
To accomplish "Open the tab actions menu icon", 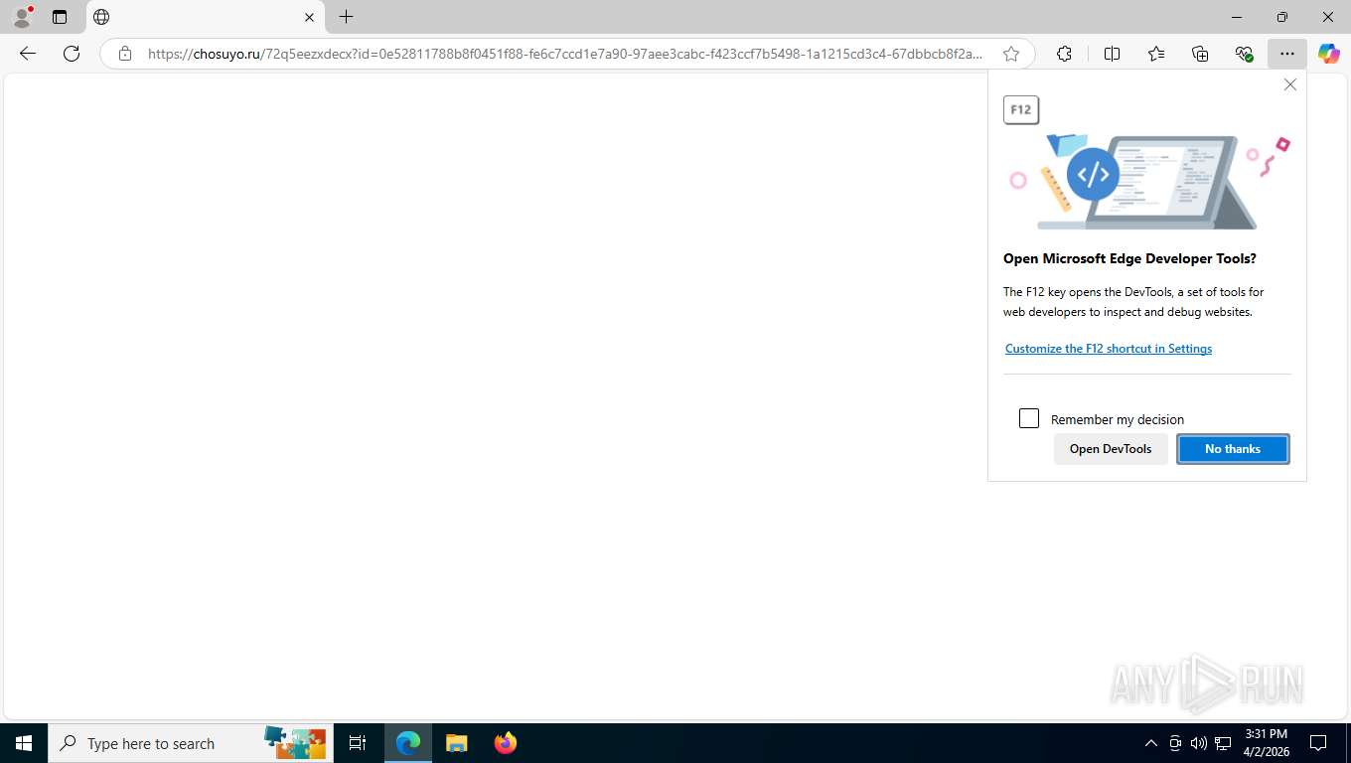I will 60,17.
